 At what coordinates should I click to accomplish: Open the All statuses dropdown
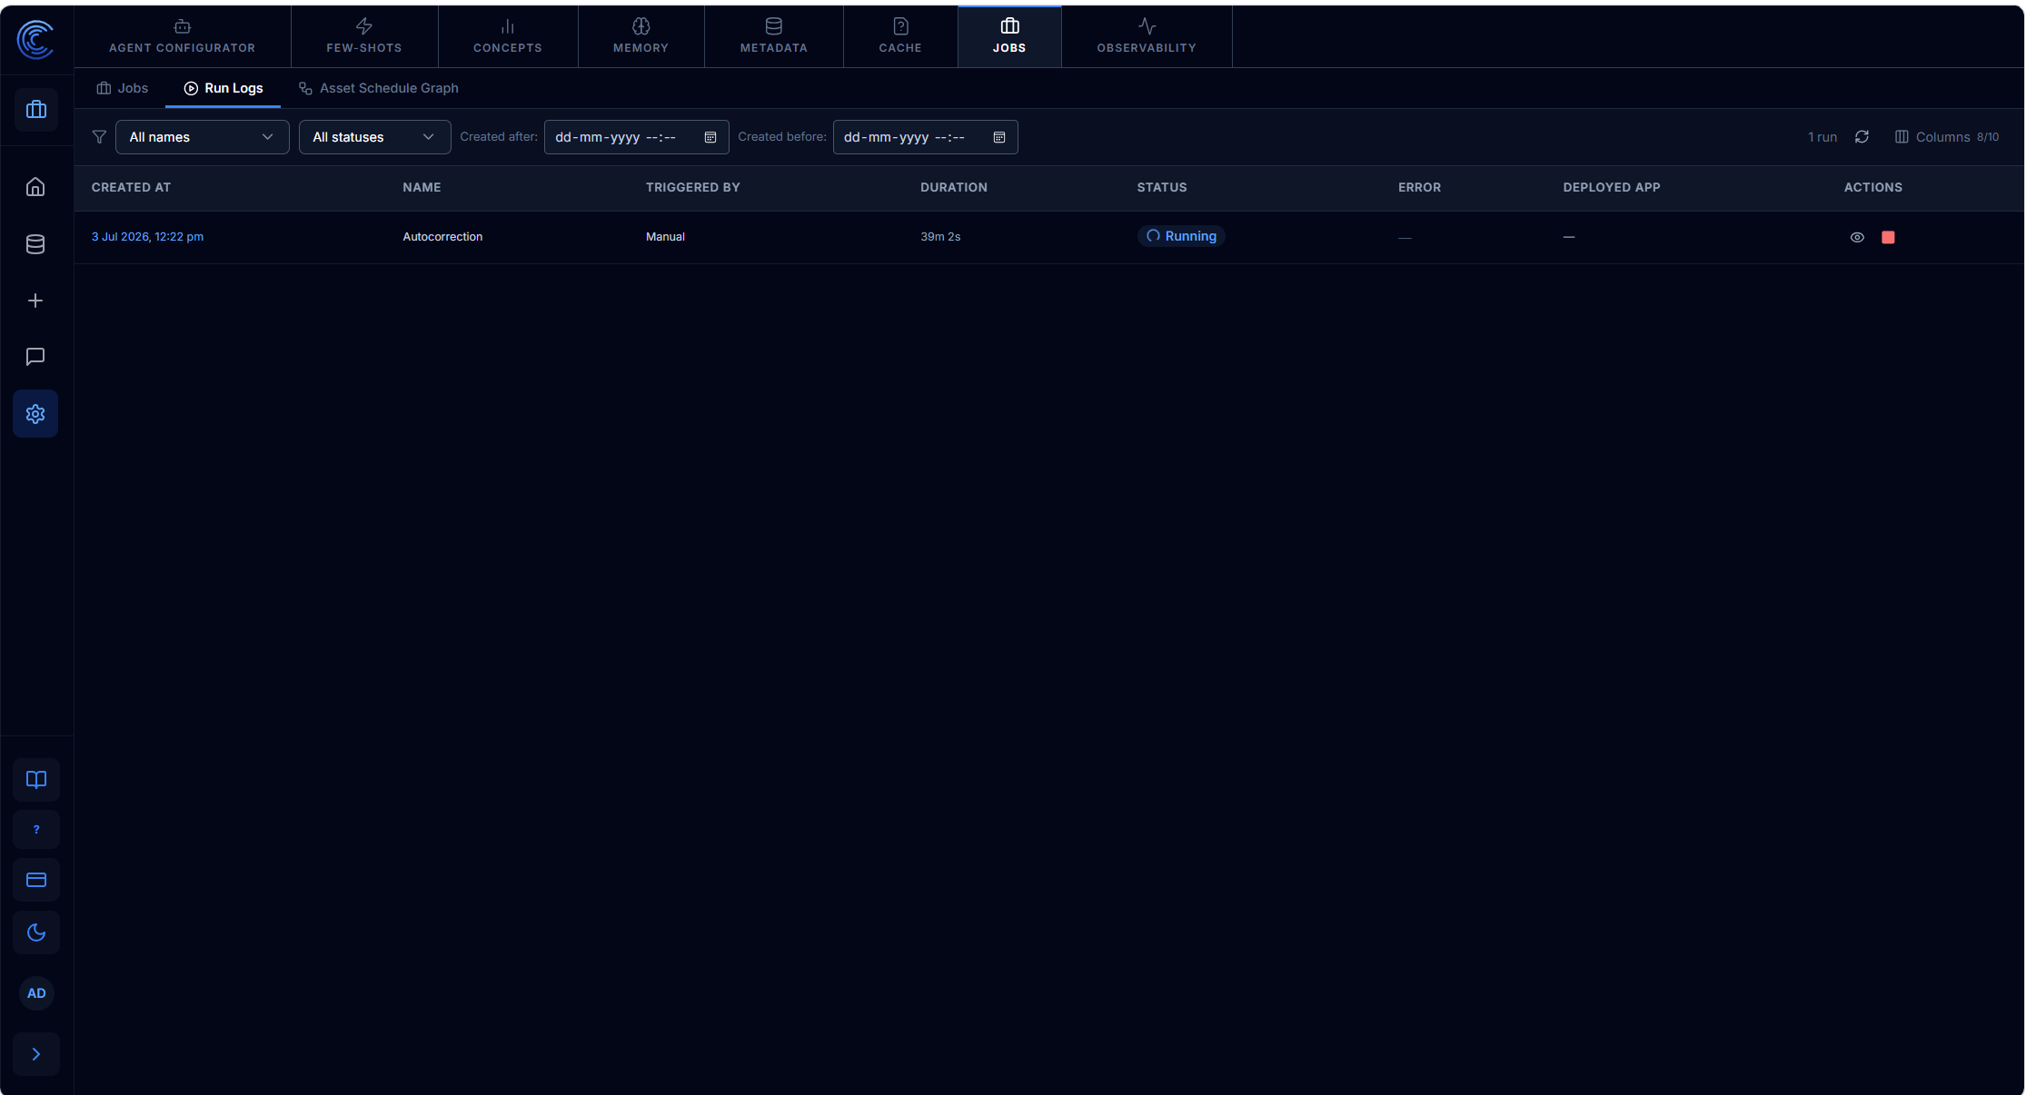(x=374, y=137)
